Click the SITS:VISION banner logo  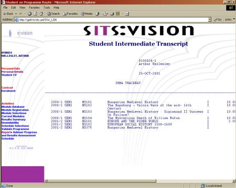point(139,30)
